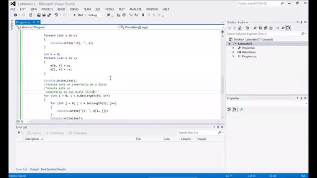Click the Comment Selection toolbar icon
Screen dimensions: 317x178
coord(119,15)
